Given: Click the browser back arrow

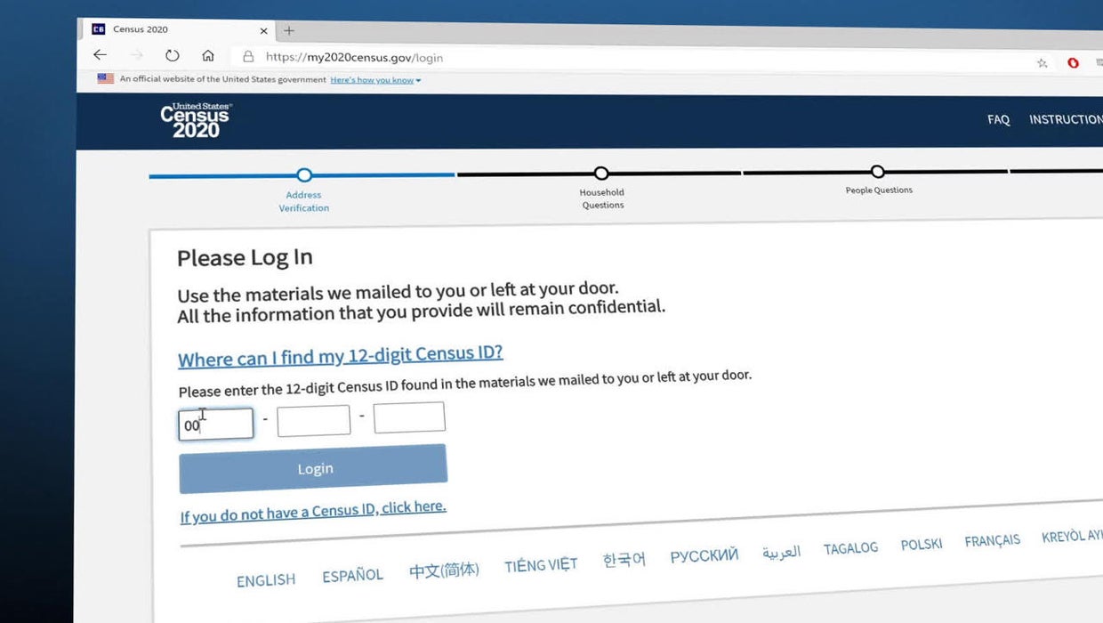Looking at the screenshot, I should [101, 55].
